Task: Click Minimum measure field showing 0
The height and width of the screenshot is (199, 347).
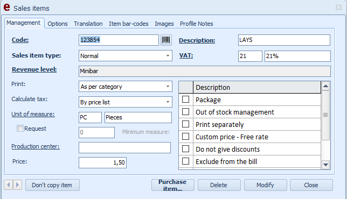Action: tap(96, 132)
